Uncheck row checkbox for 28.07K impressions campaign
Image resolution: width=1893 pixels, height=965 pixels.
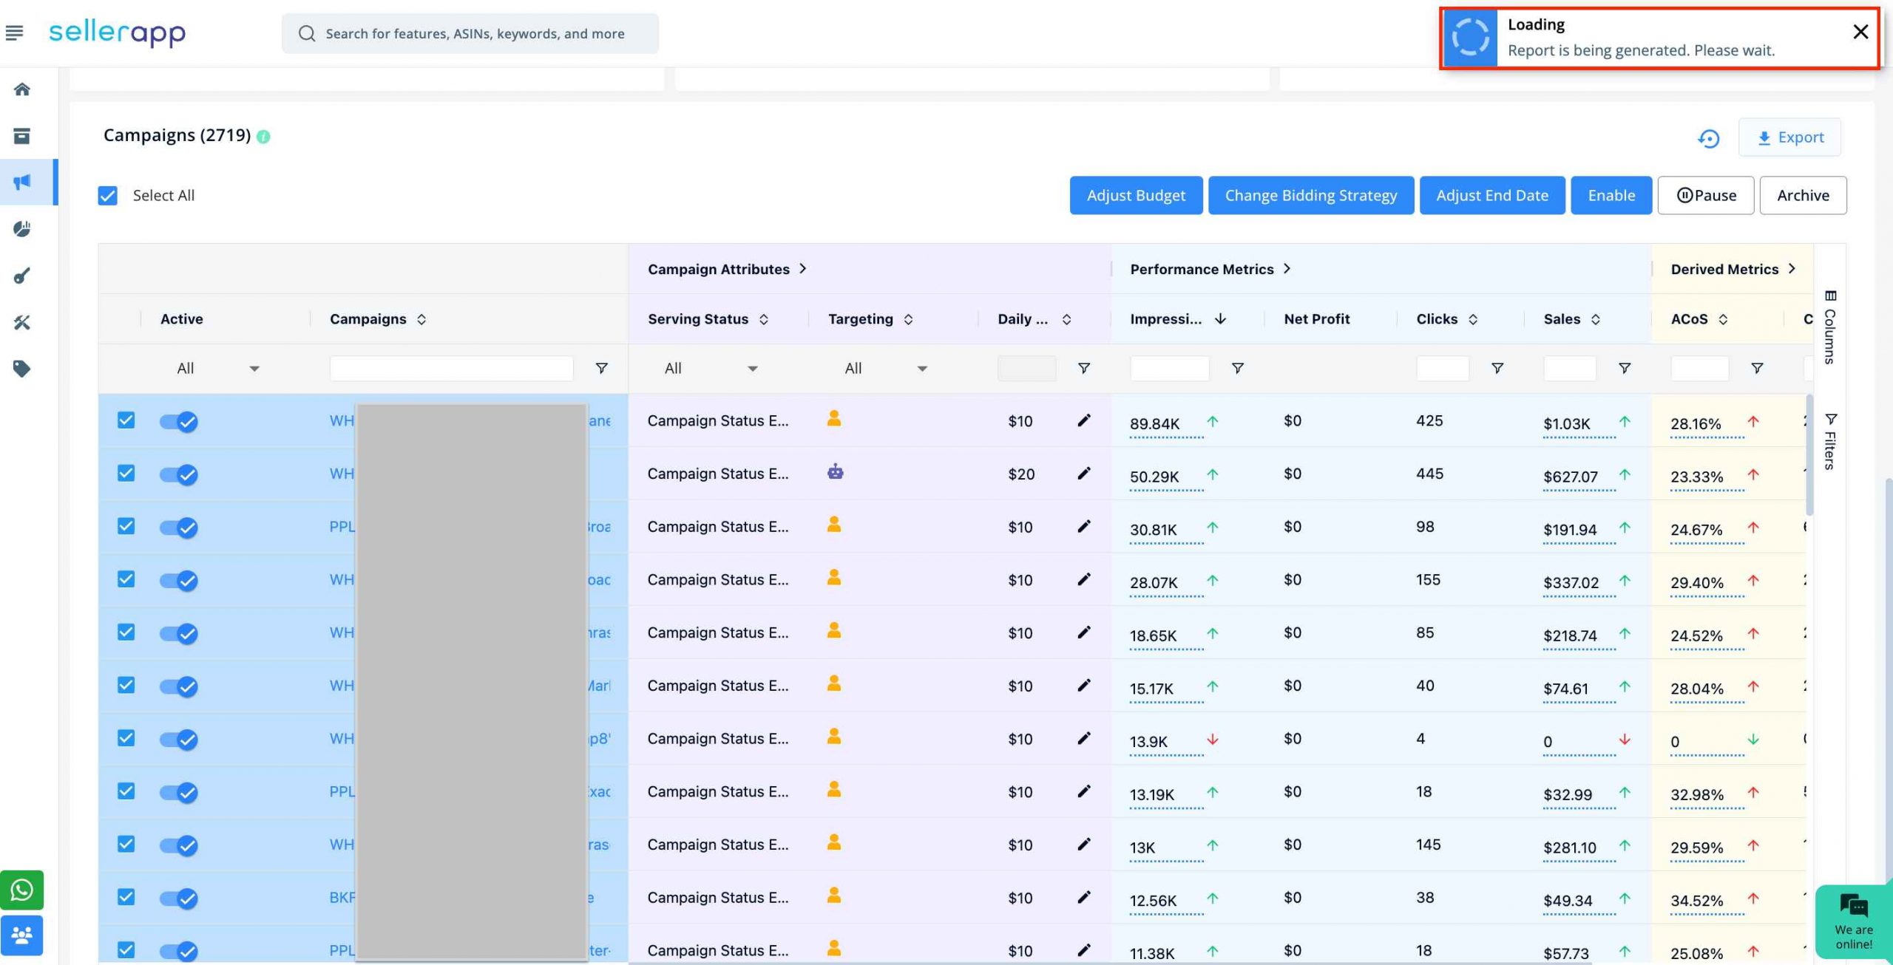[x=126, y=579]
